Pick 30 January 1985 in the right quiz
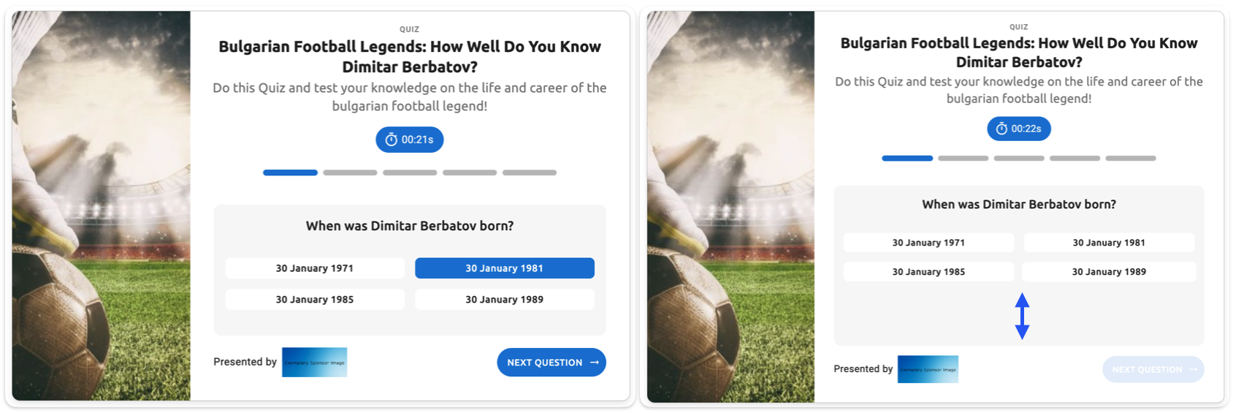Image resolution: width=1233 pixels, height=413 pixels. pyautogui.click(x=928, y=272)
